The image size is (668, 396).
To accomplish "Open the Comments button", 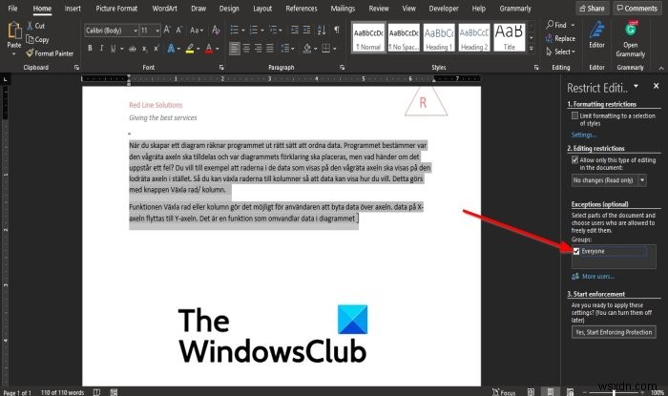I will [x=637, y=8].
